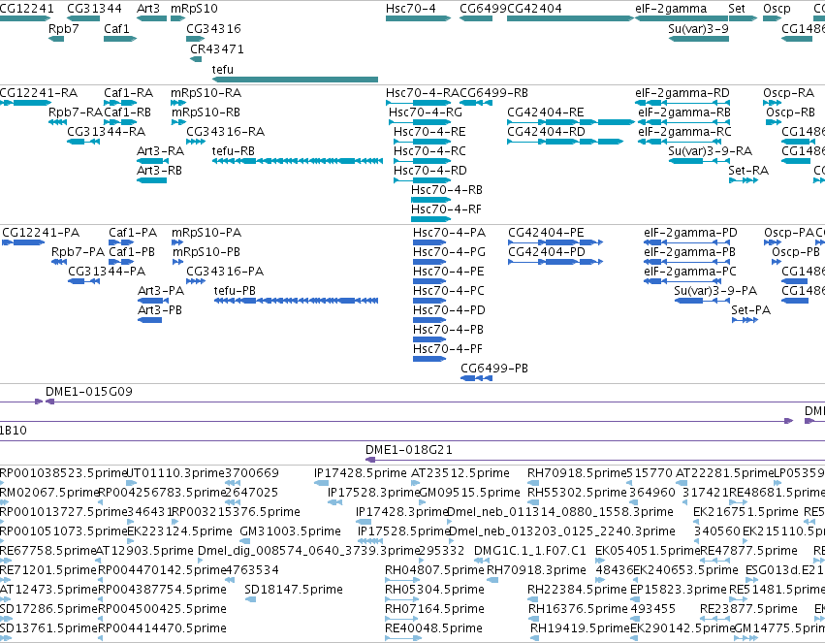This screenshot has height=643, width=825.
Task: Select transcript Set-RA
Action: (x=744, y=180)
